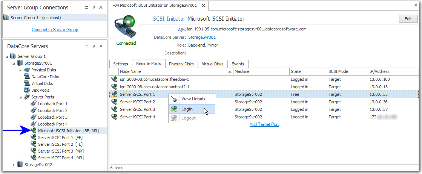
Task: Click the Server iSCSI Port 3 row icon in table
Action: (x=114, y=109)
